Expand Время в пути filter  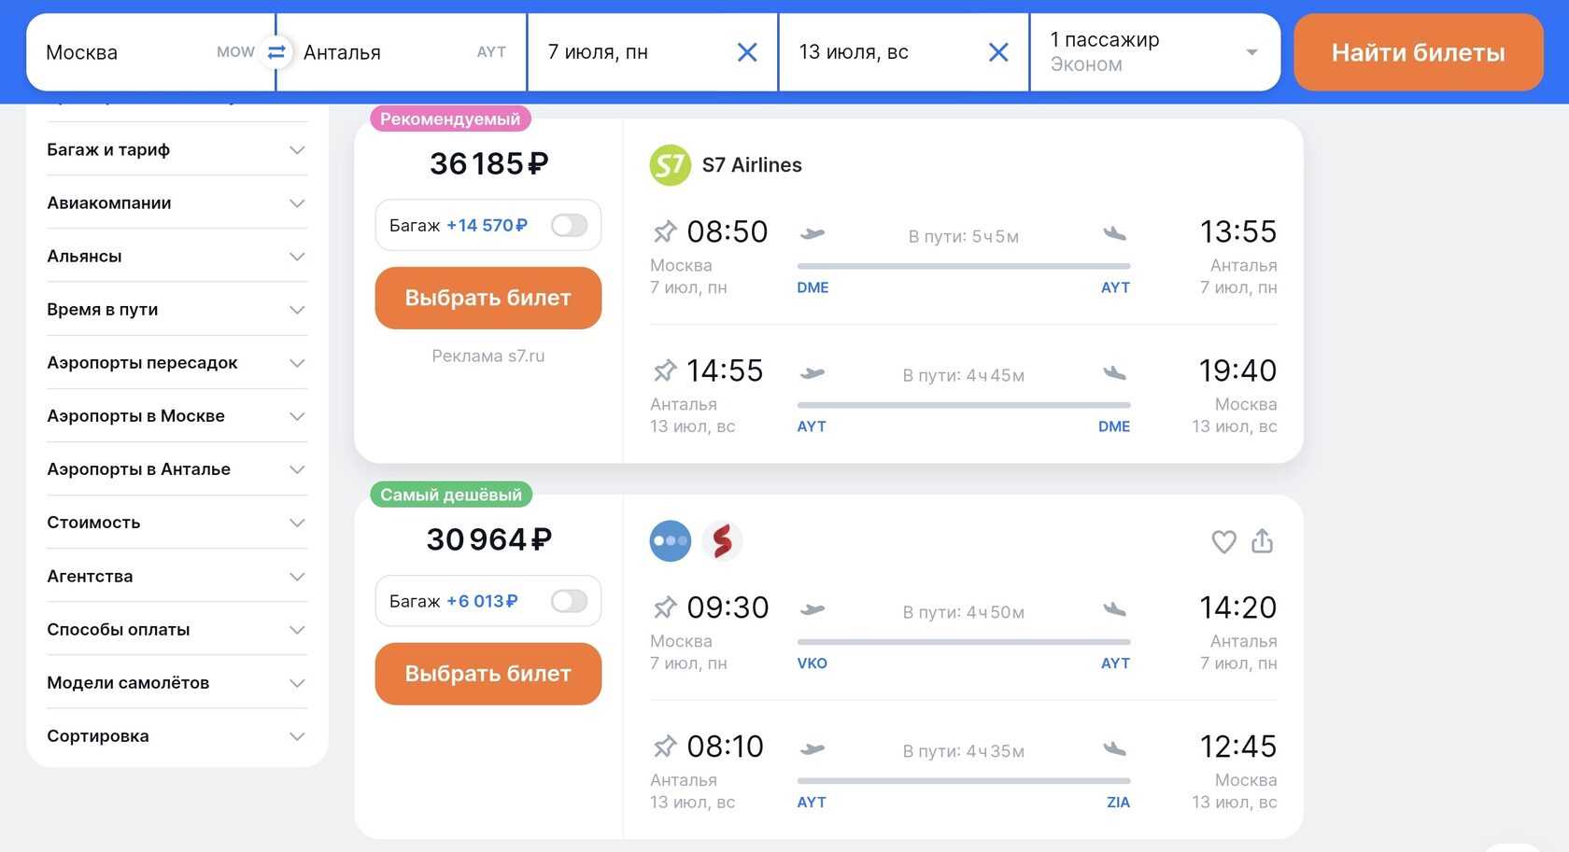[x=177, y=309]
